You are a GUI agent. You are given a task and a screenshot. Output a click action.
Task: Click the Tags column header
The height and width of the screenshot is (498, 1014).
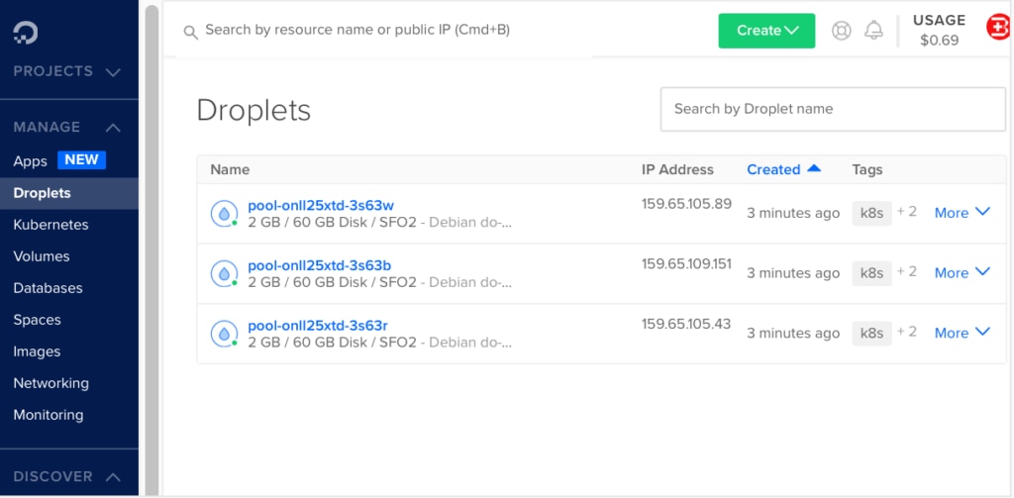(x=867, y=169)
